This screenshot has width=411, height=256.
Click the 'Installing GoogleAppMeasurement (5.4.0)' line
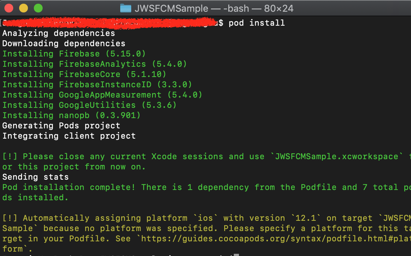click(x=102, y=95)
